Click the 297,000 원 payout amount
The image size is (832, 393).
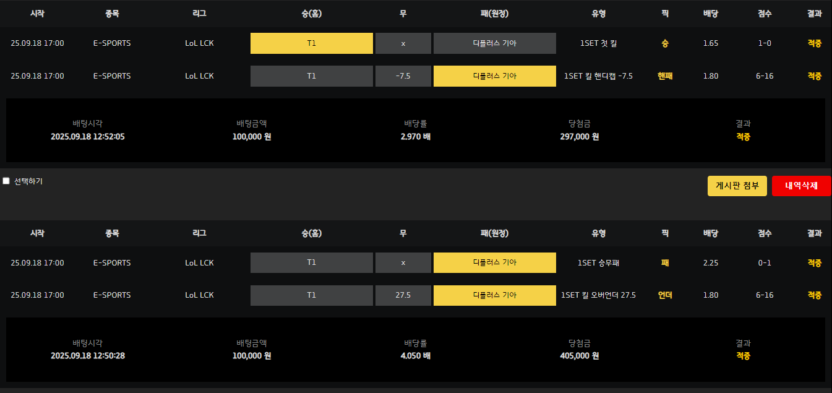(x=579, y=137)
